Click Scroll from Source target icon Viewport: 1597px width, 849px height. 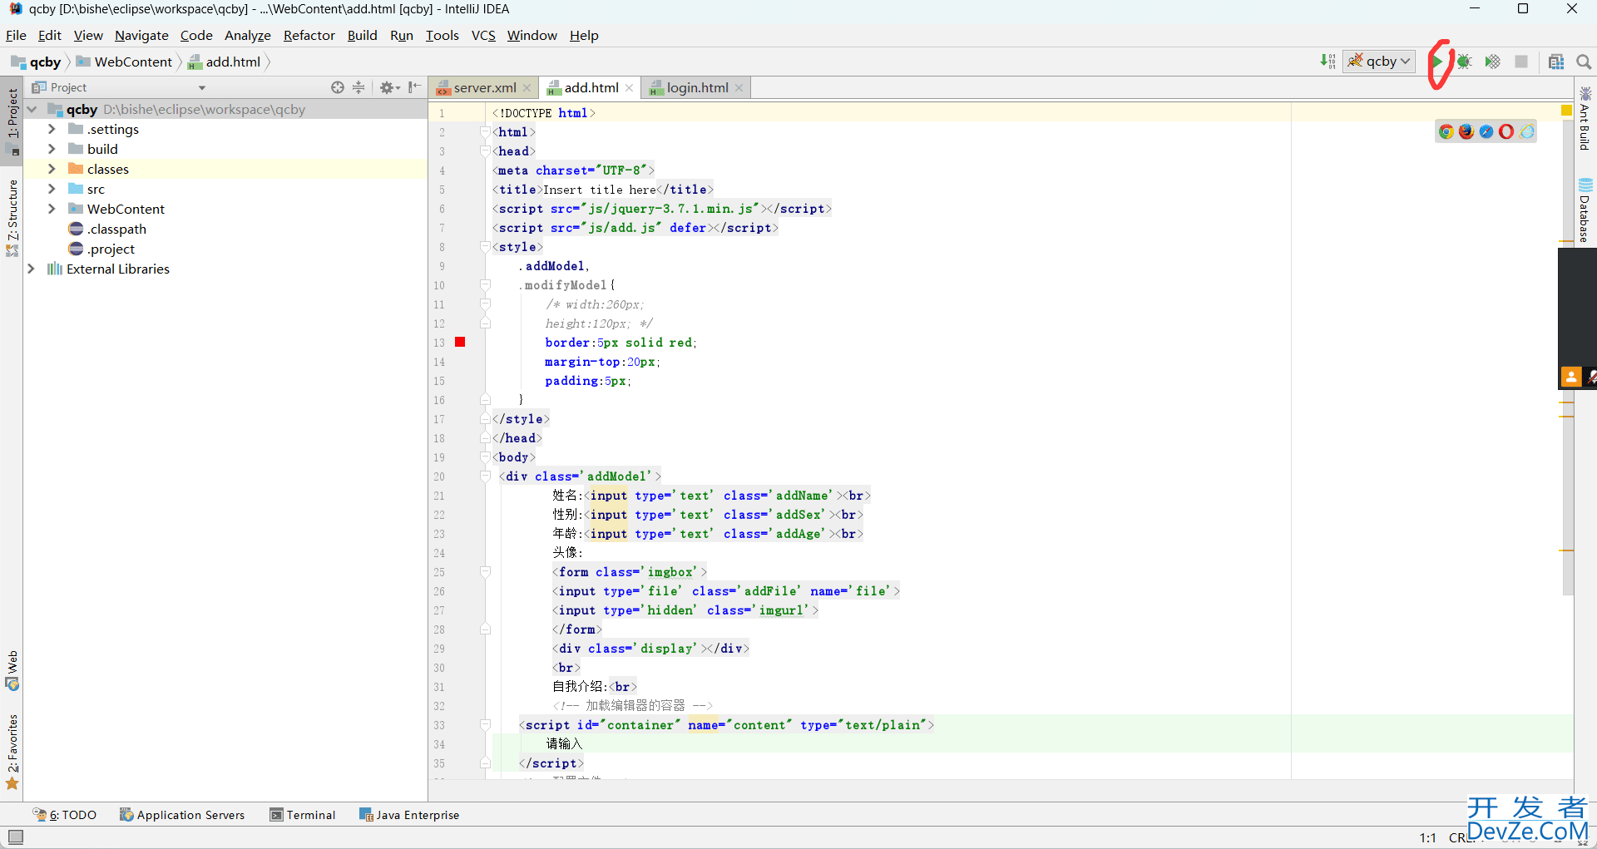[337, 87]
